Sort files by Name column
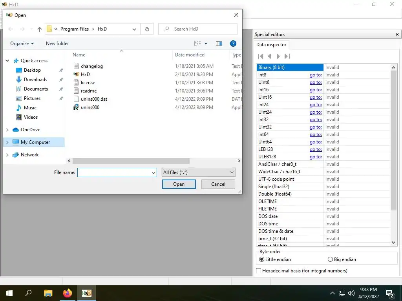 tap(79, 55)
